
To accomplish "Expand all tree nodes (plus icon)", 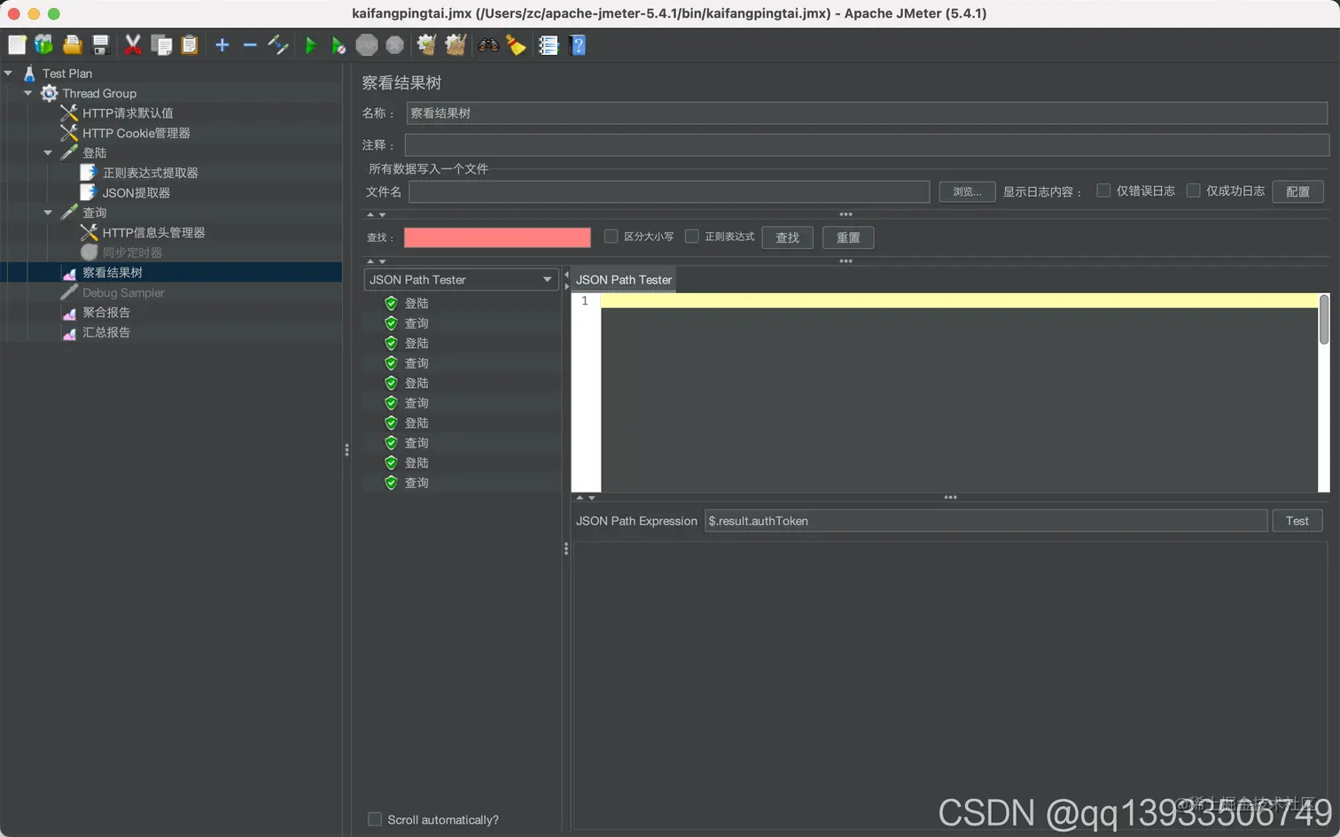I will click(x=222, y=45).
